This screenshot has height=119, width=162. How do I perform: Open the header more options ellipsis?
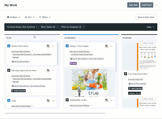point(156,5)
